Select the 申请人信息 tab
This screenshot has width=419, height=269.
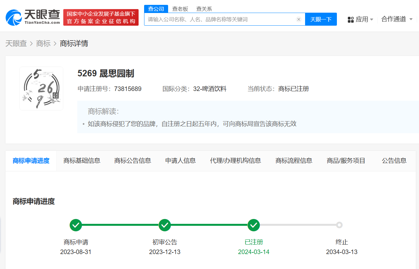pyautogui.click(x=180, y=160)
